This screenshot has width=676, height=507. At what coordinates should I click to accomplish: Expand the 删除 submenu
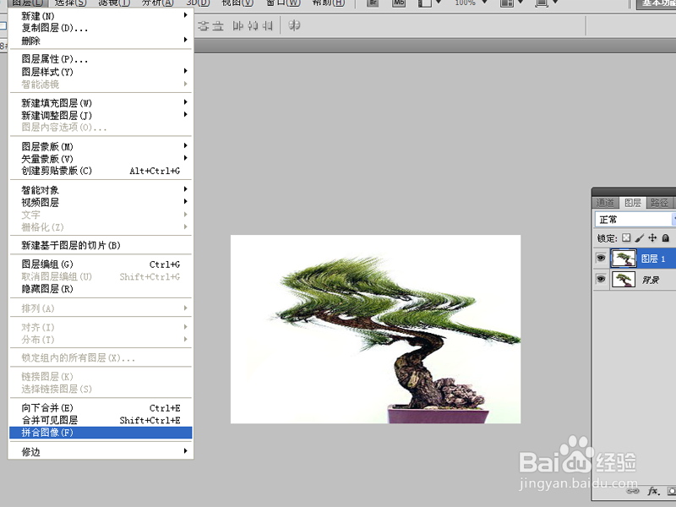coord(101,41)
